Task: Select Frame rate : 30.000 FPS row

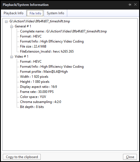Action: click(37, 92)
